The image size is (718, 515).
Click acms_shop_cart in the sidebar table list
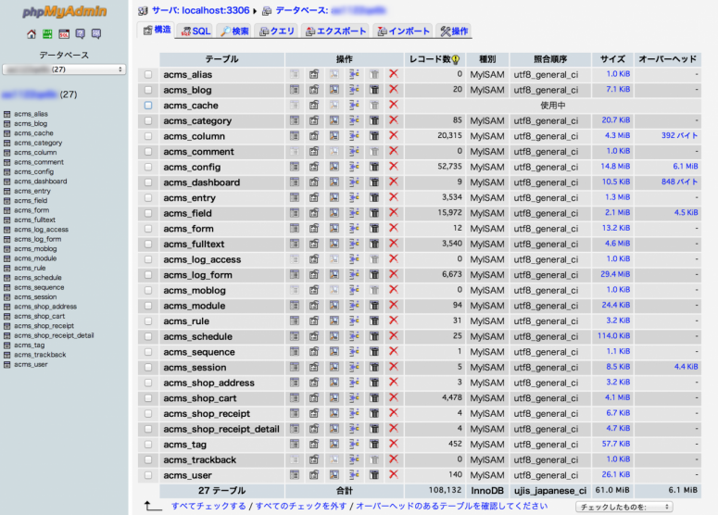click(39, 316)
